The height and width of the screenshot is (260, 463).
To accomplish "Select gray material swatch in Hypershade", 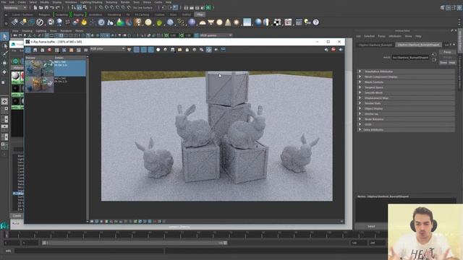I will (x=15, y=76).
